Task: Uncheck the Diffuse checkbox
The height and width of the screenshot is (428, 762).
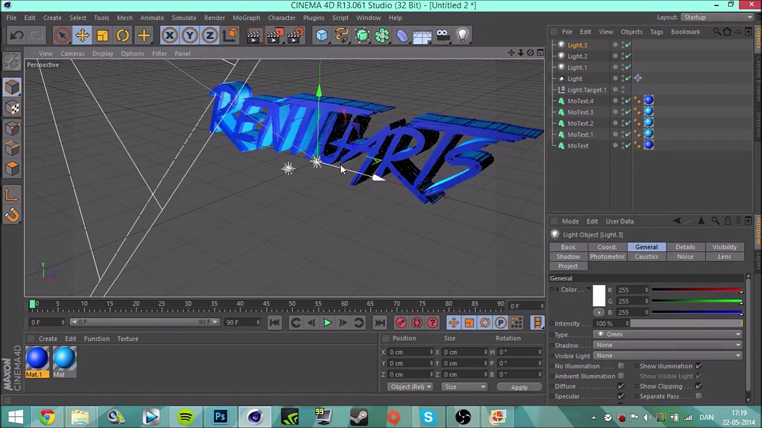Action: click(621, 386)
